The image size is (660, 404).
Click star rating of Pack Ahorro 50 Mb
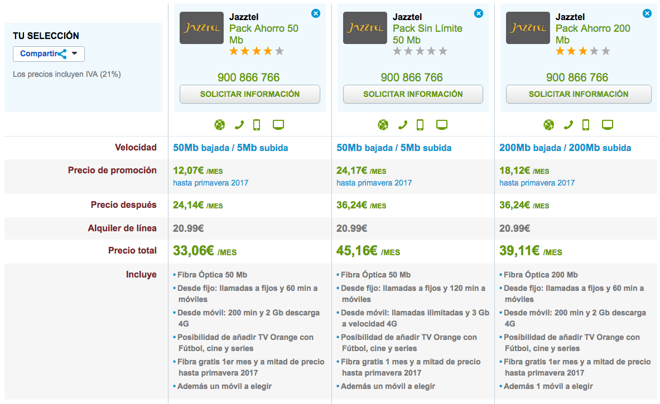[257, 51]
